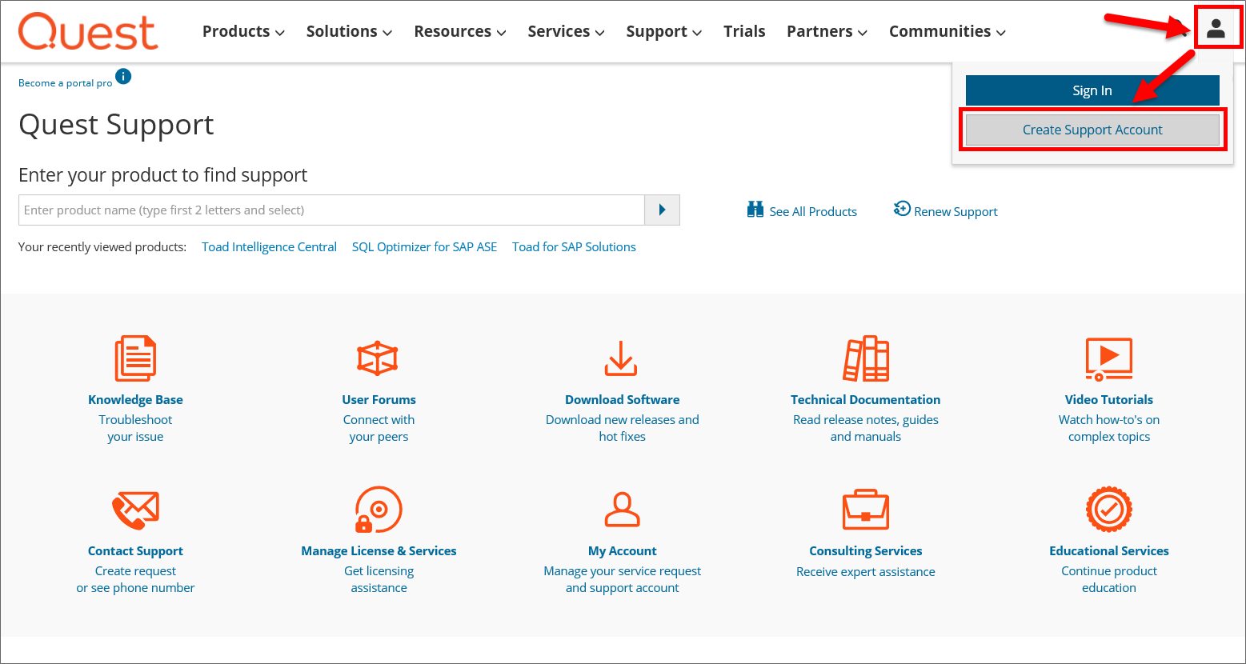Click the Manage License disc-lock icon
This screenshot has width=1246, height=664.
(379, 510)
